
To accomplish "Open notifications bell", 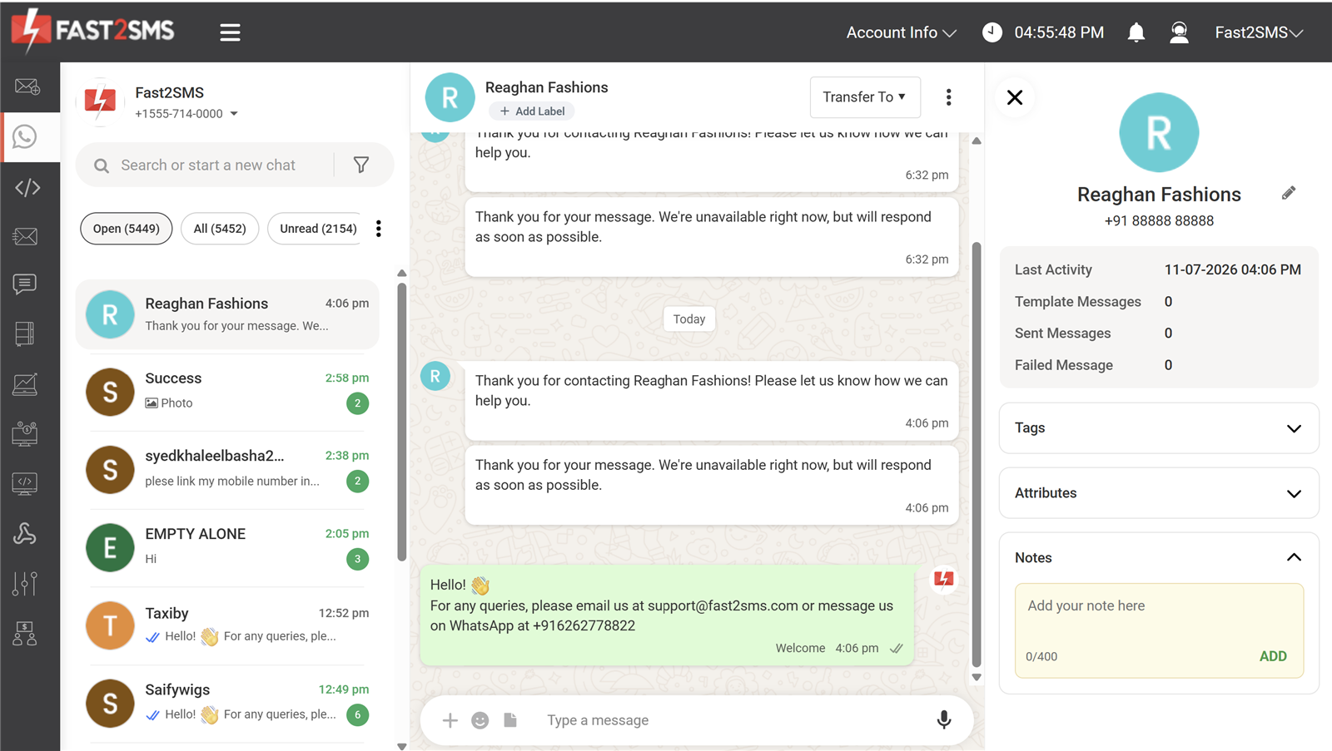I will tap(1136, 32).
